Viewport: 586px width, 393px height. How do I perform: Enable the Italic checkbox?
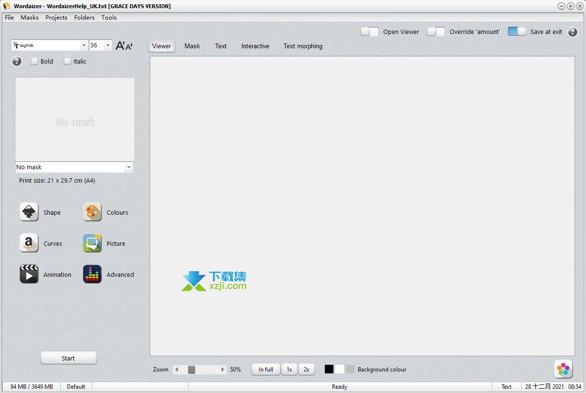[67, 61]
